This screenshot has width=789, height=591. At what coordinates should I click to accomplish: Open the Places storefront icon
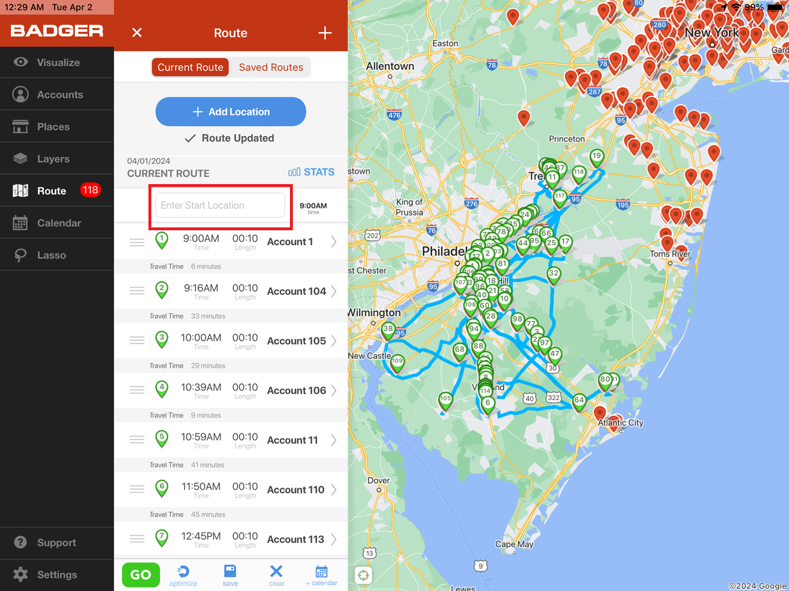click(21, 126)
